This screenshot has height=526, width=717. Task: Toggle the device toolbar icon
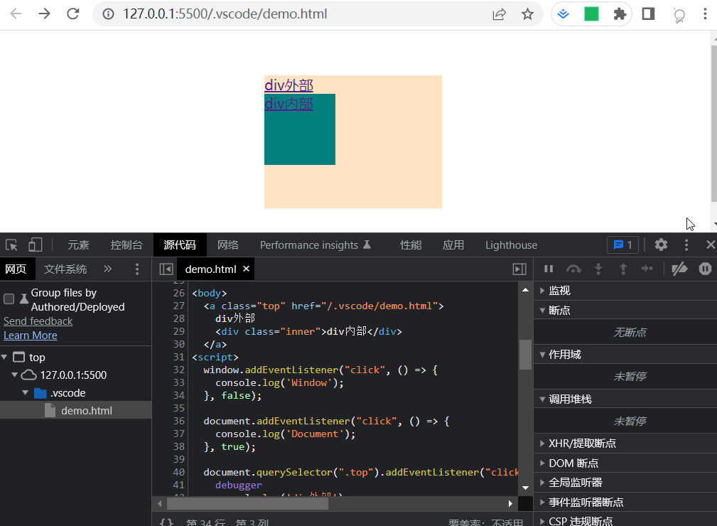35,245
